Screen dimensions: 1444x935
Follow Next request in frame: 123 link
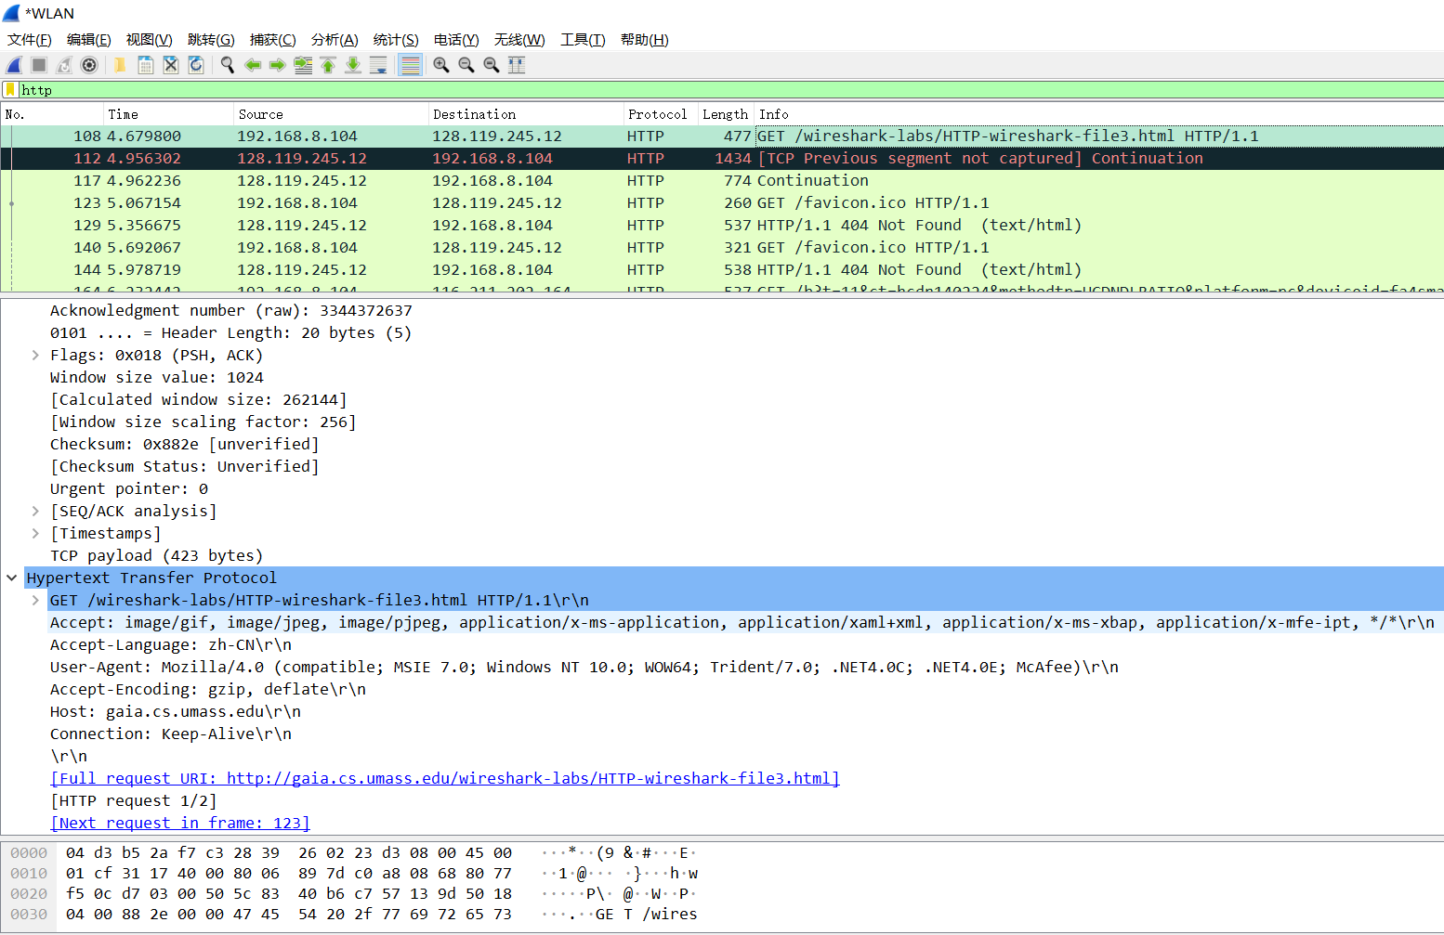tap(180, 824)
